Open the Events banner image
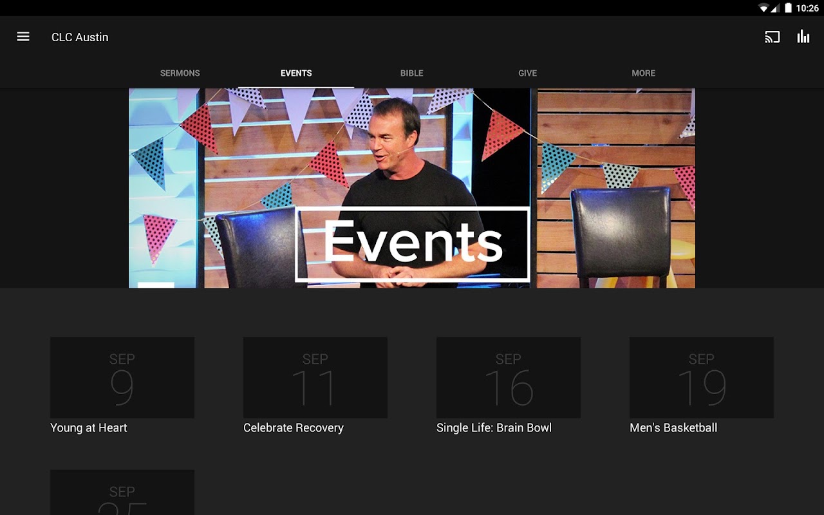This screenshot has height=515, width=824. (x=412, y=188)
